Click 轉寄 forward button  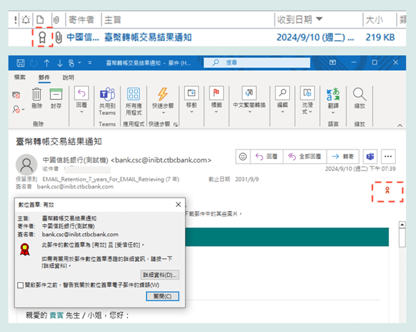point(343,156)
